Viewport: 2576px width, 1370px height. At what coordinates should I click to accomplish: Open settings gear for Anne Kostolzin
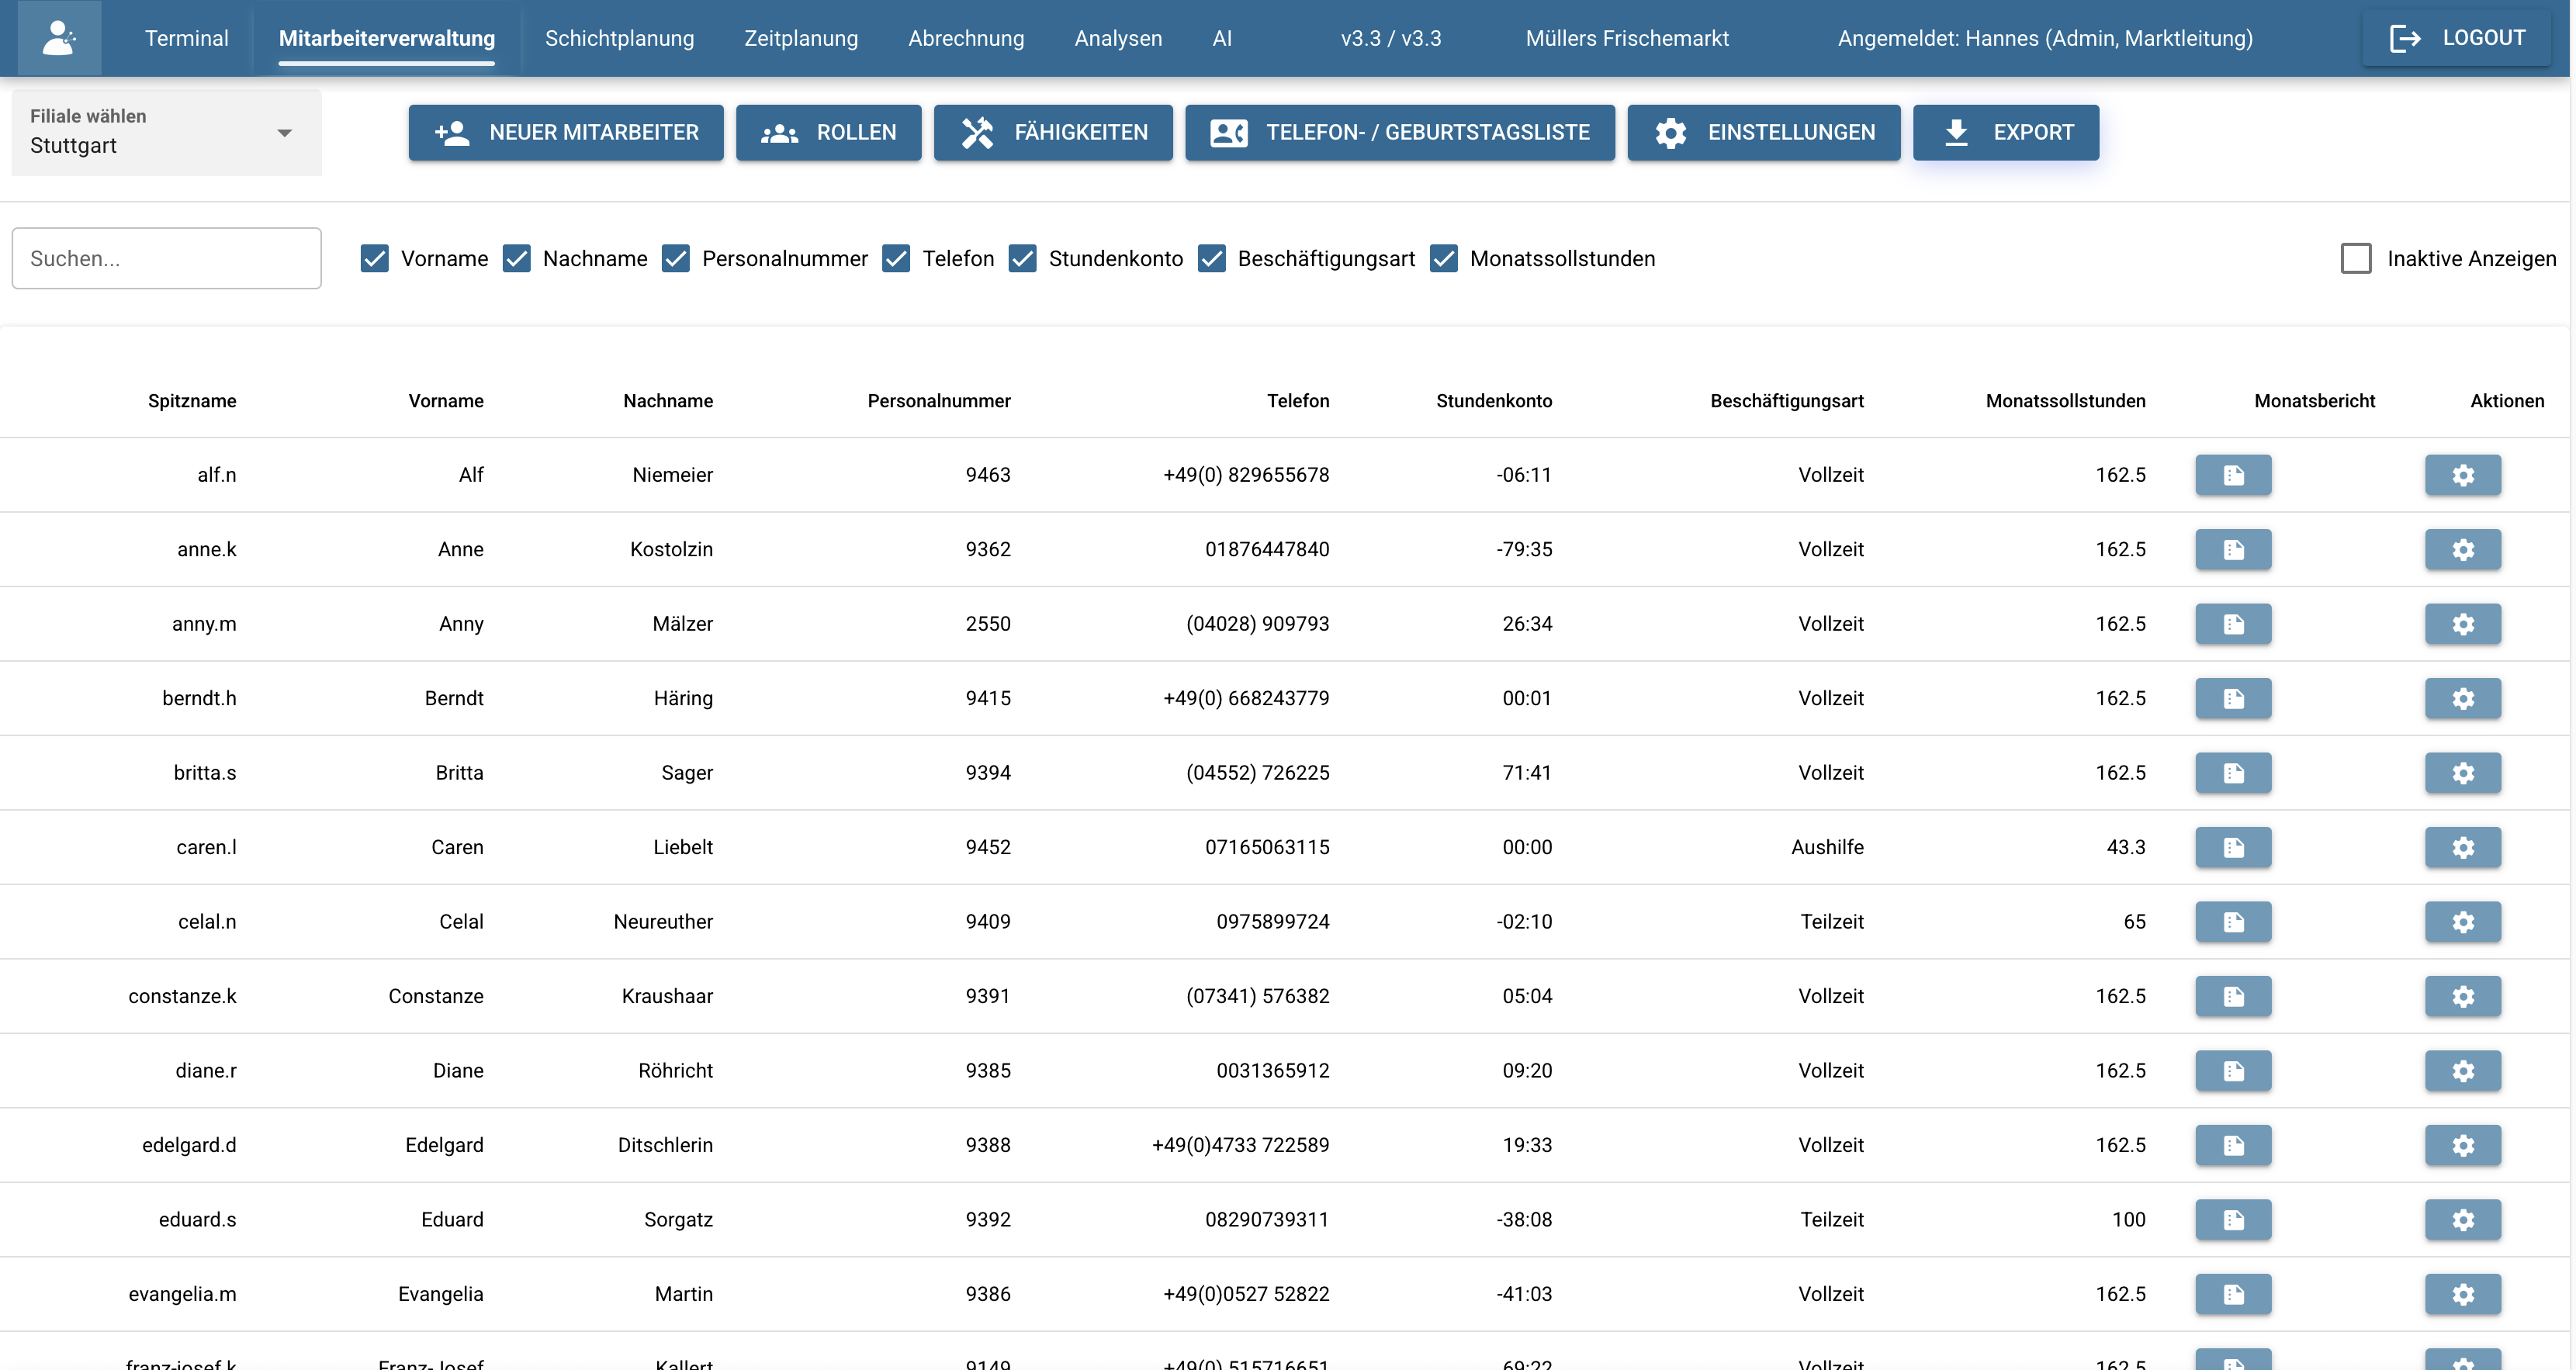click(2462, 549)
